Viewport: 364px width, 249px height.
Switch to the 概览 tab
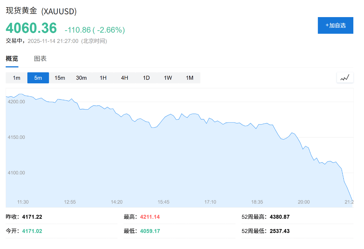coord(12,59)
